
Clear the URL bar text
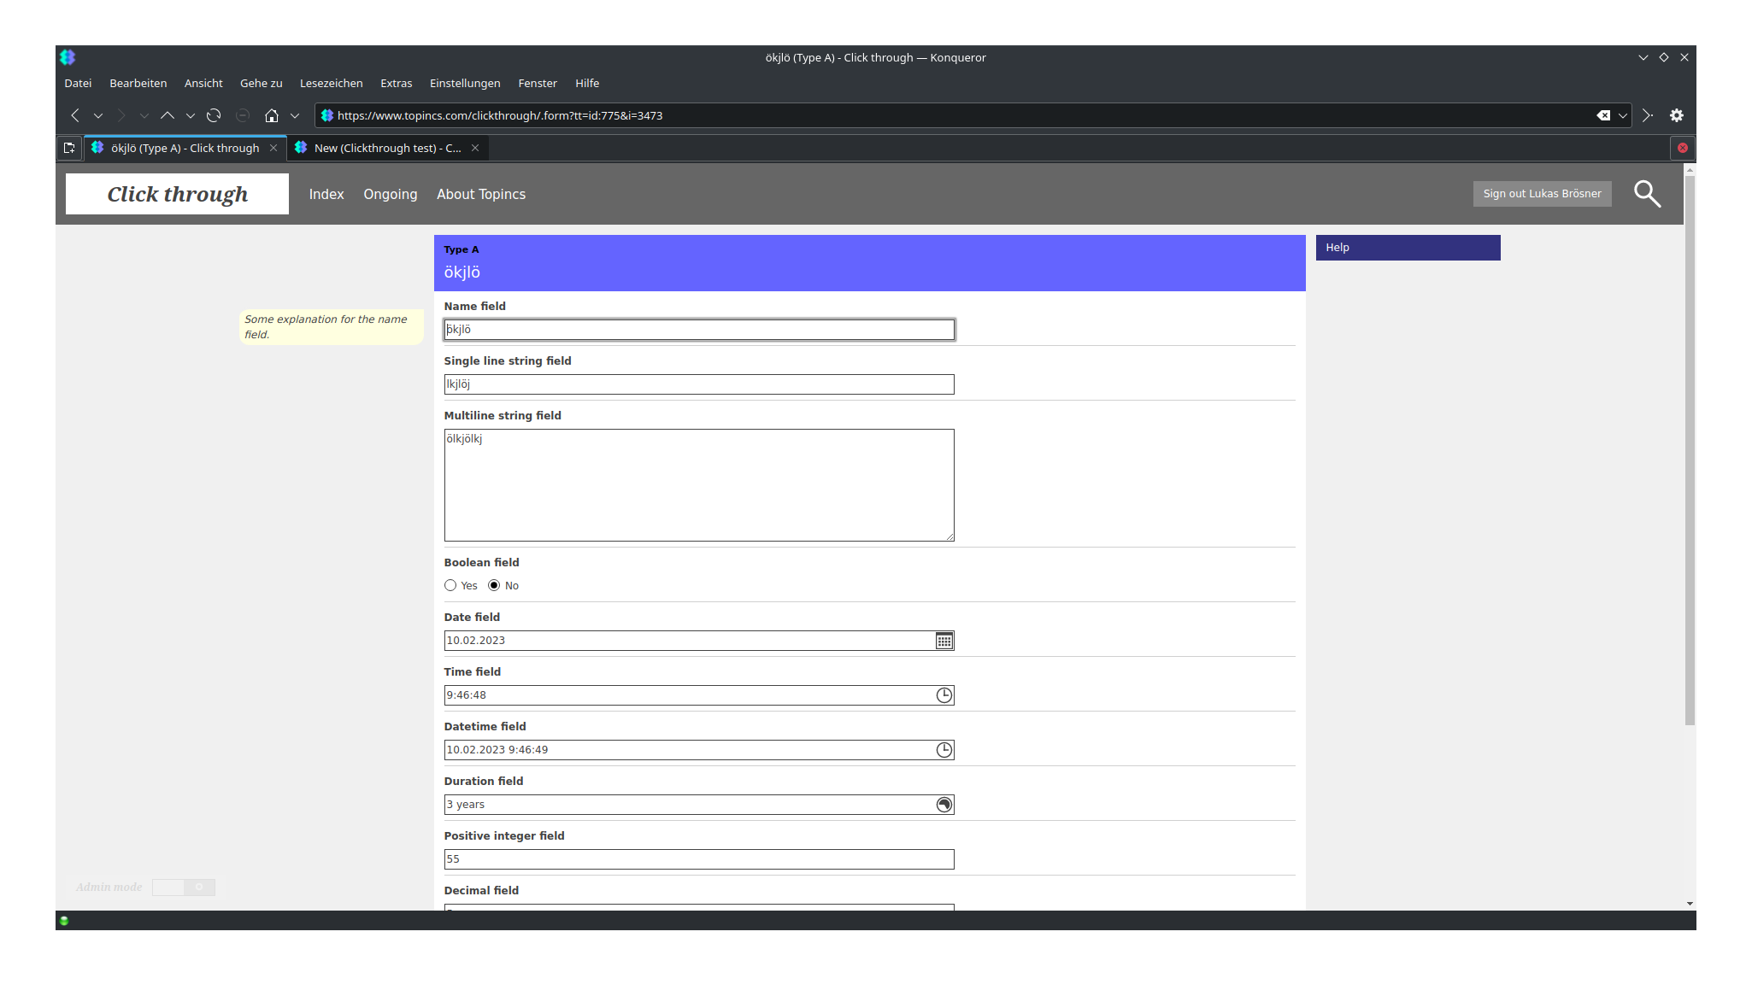coord(1603,115)
